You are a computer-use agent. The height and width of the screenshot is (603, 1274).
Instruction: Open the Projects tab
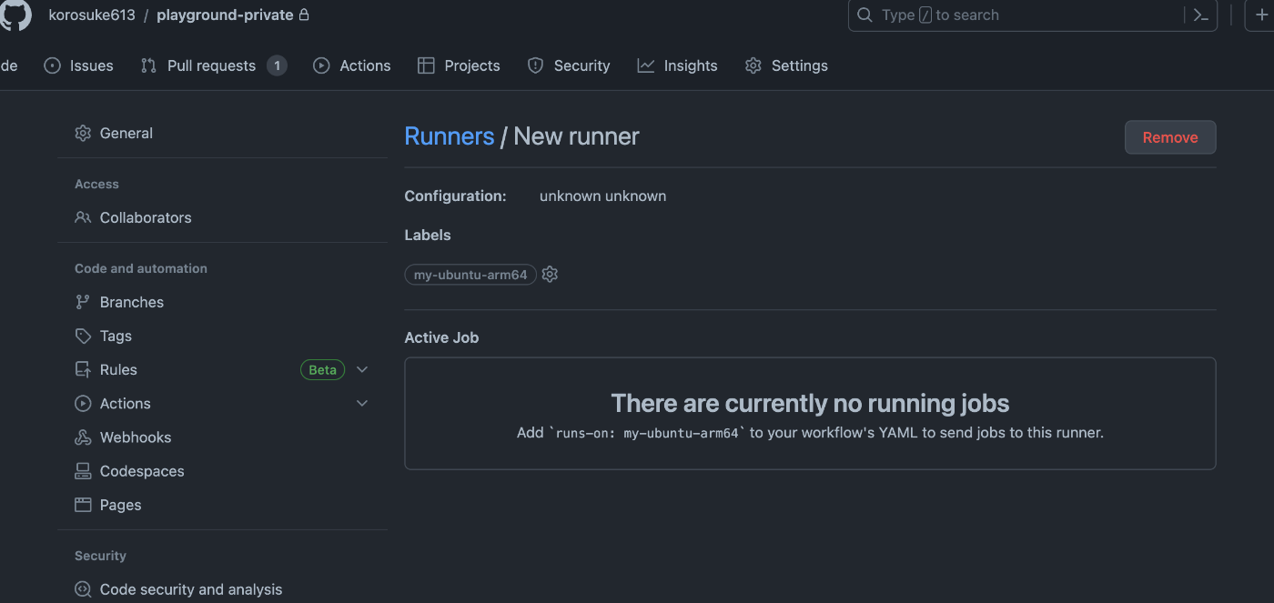pos(459,65)
